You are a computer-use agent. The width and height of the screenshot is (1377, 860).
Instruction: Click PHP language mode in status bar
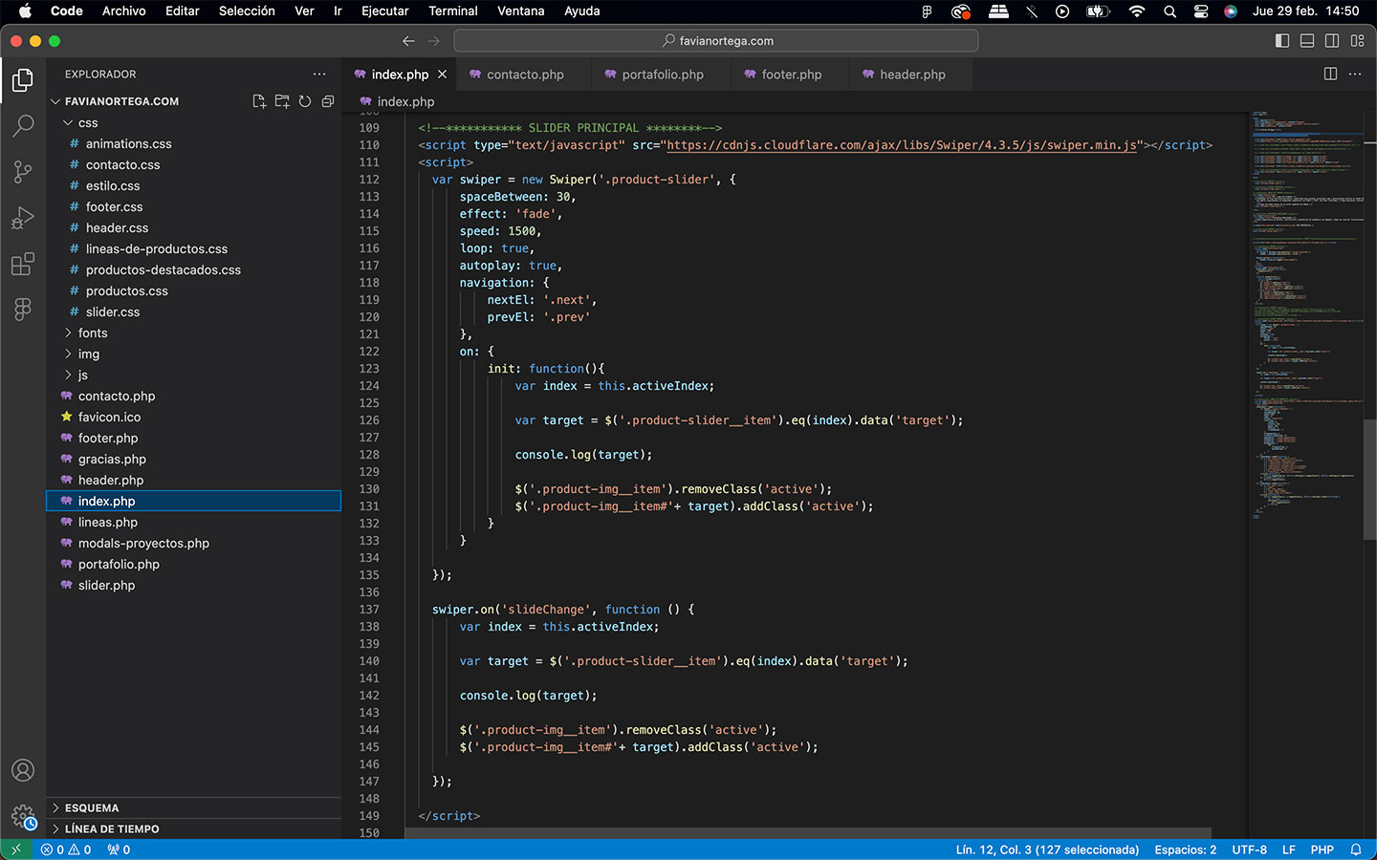[x=1322, y=849]
